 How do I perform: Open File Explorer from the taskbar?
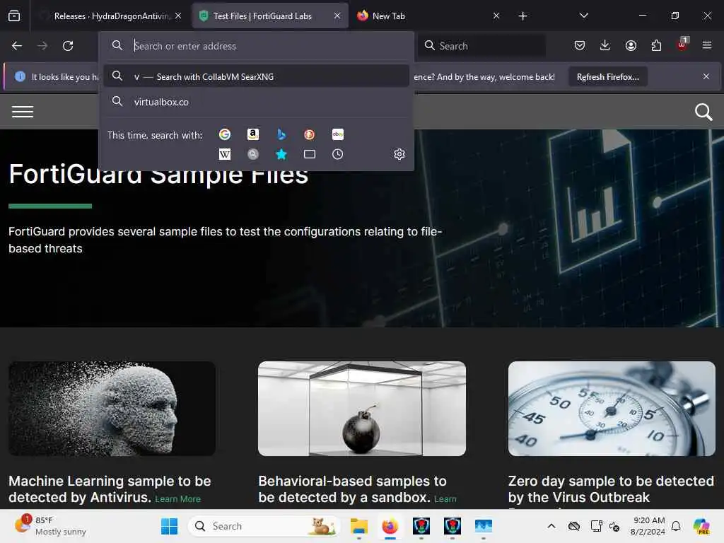coord(358,526)
